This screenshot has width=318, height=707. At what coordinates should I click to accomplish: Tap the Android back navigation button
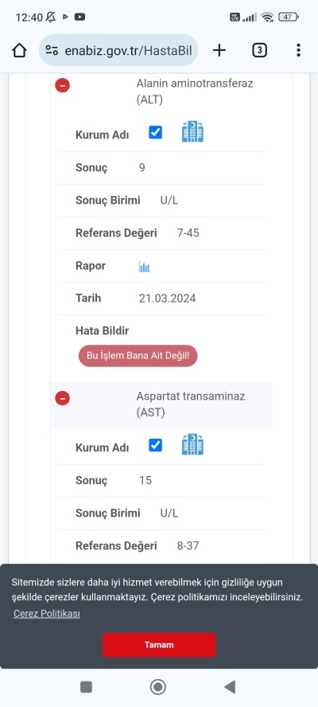[x=230, y=687]
